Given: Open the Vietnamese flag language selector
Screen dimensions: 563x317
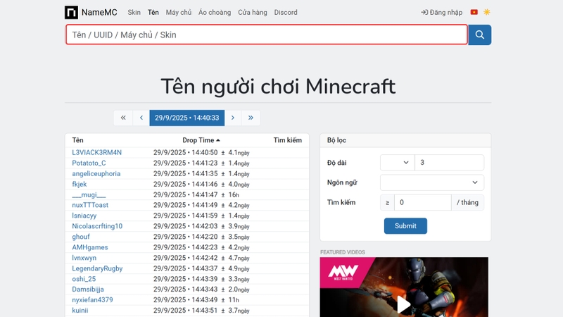Looking at the screenshot, I should click(474, 12).
